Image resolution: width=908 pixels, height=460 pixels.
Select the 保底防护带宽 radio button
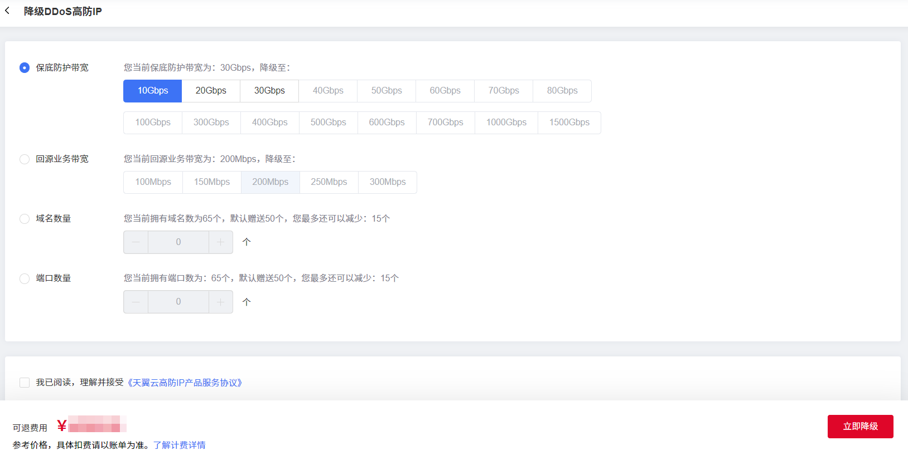(25, 68)
